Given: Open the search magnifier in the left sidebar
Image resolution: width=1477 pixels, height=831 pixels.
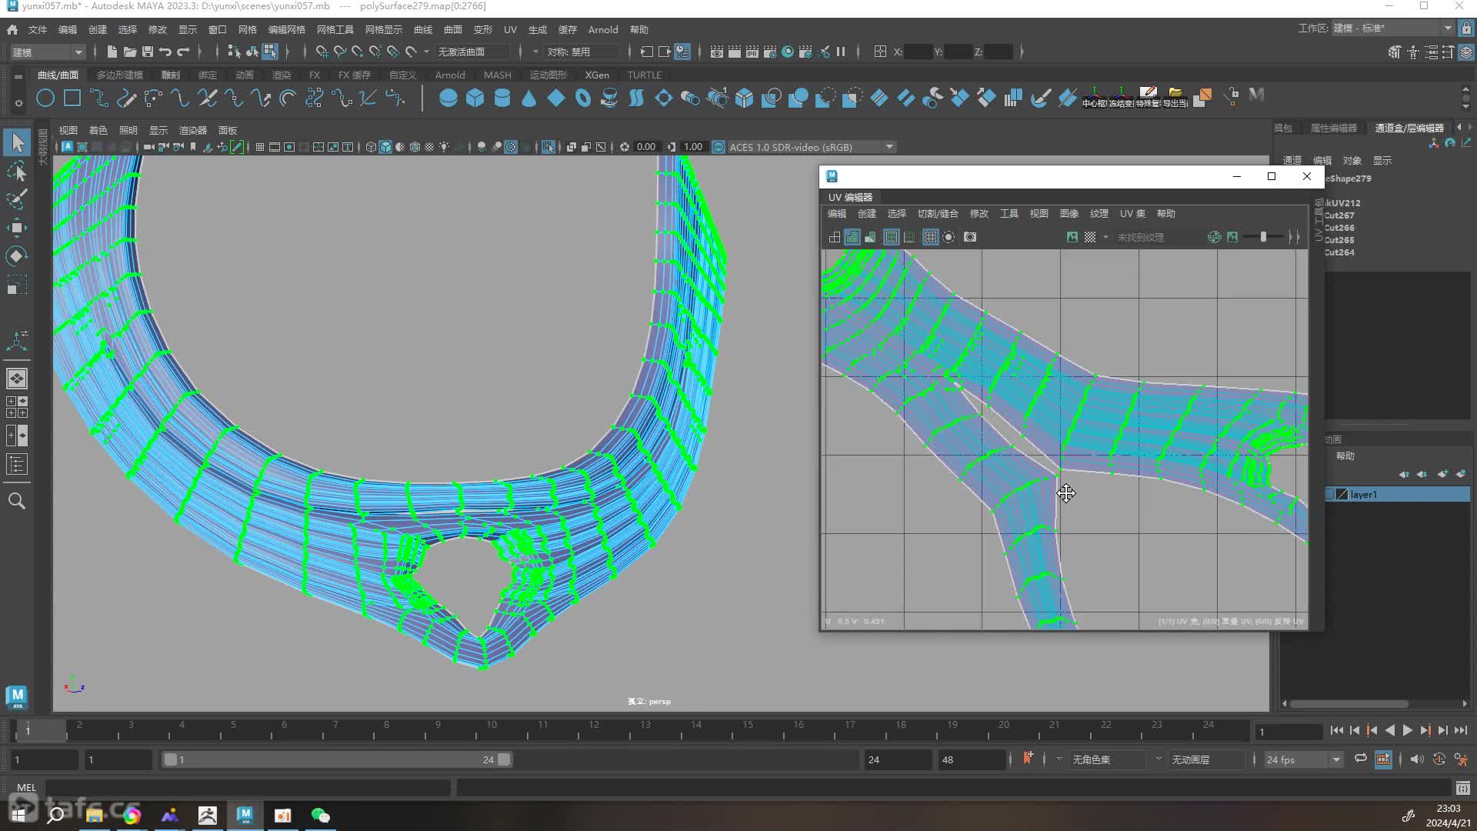Looking at the screenshot, I should coord(17,501).
